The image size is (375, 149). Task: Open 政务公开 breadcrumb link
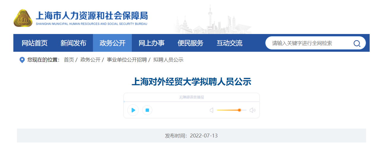tap(91, 60)
